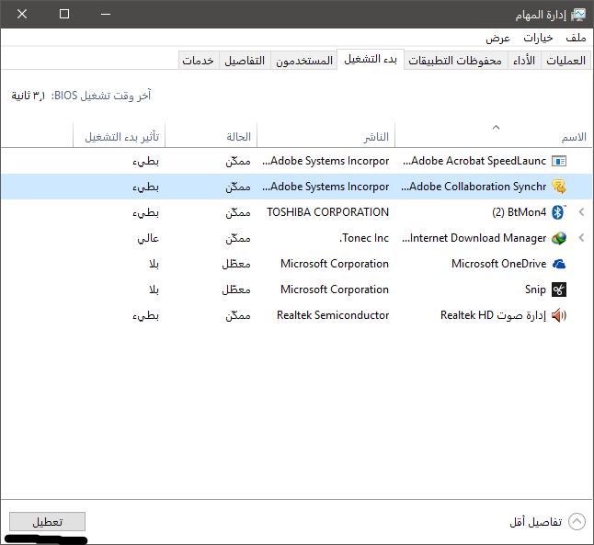
Task: Click the BtMon4 Bluetooth icon
Action: [558, 212]
